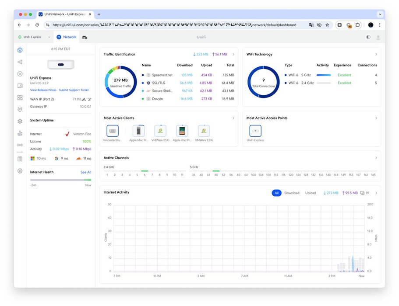This screenshot has height=306, width=399.
Task: Select the VincentacStu client thumbnail
Action: (x=113, y=131)
